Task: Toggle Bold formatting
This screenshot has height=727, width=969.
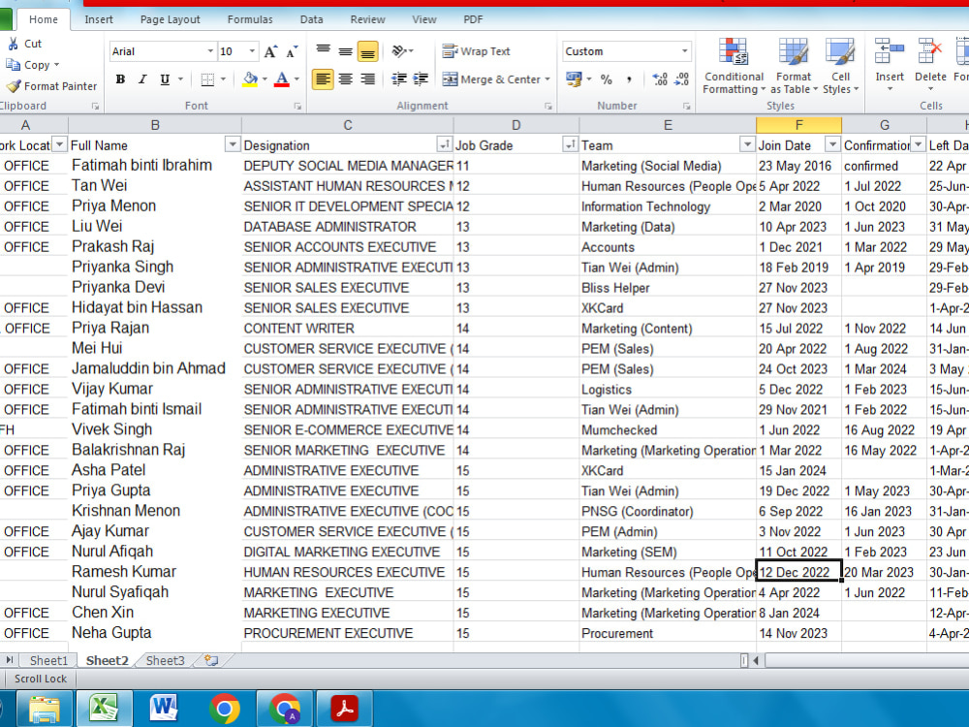Action: pyautogui.click(x=120, y=79)
